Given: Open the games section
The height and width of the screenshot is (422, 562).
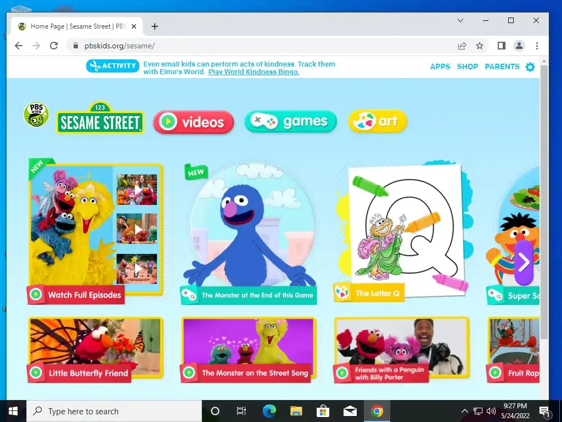Looking at the screenshot, I should (291, 121).
